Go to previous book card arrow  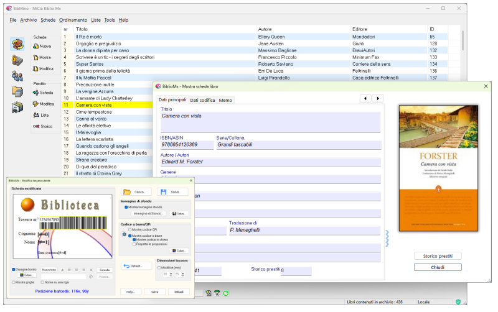coord(365,98)
